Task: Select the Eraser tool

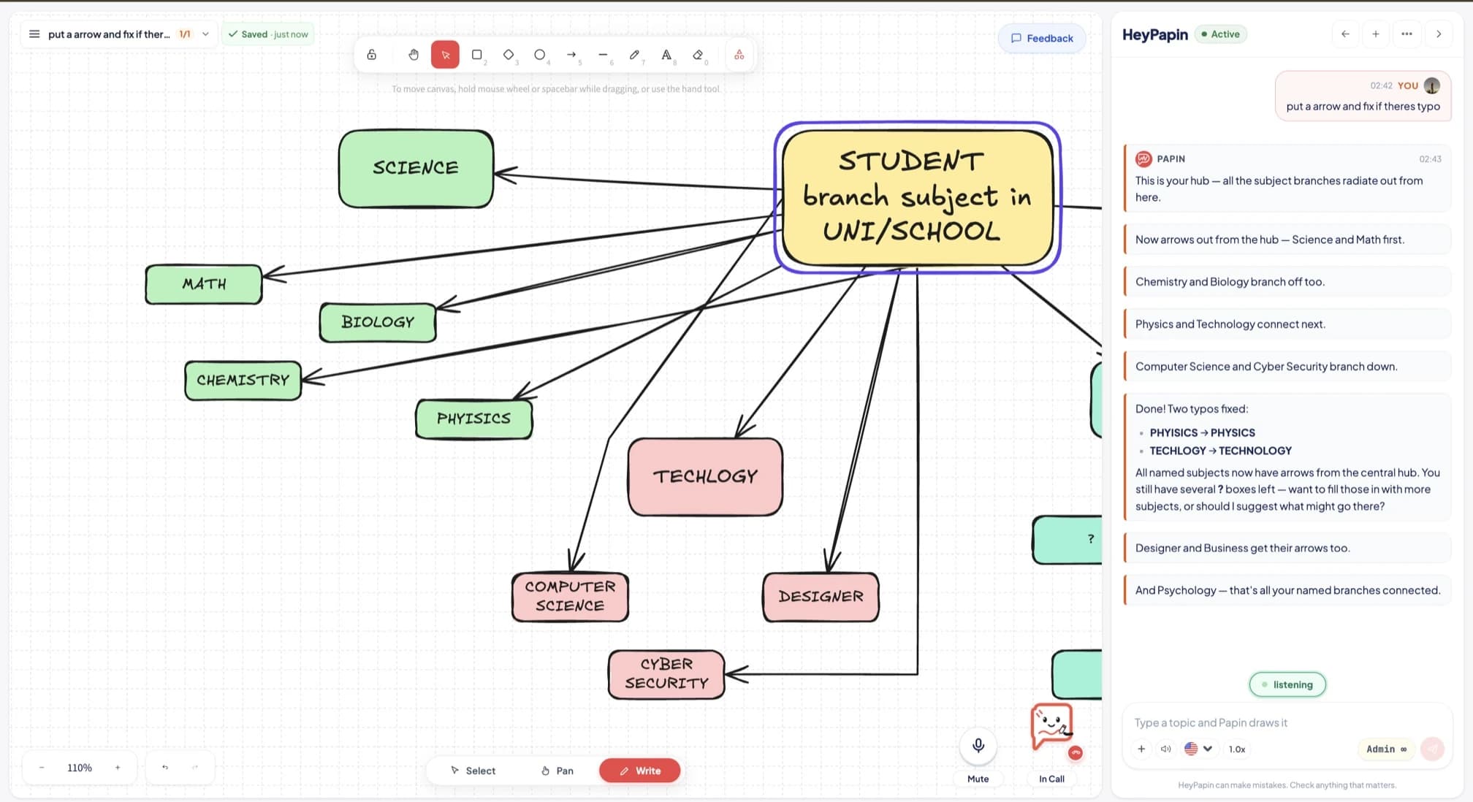Action: [698, 55]
